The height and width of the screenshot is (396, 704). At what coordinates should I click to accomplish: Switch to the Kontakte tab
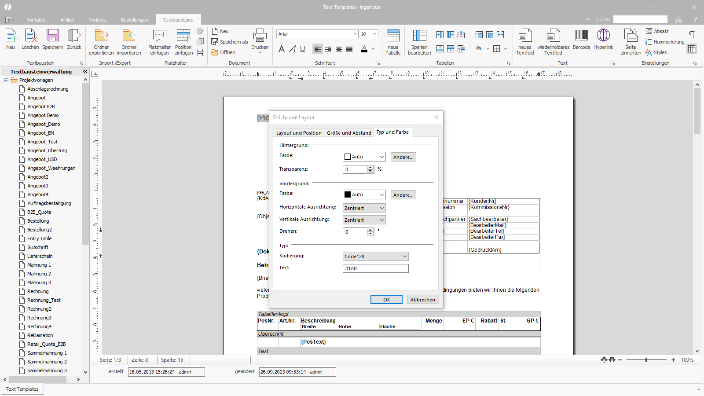click(36, 20)
